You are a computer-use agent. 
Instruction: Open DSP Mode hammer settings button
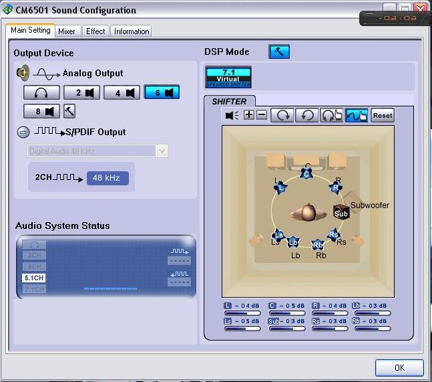[279, 52]
